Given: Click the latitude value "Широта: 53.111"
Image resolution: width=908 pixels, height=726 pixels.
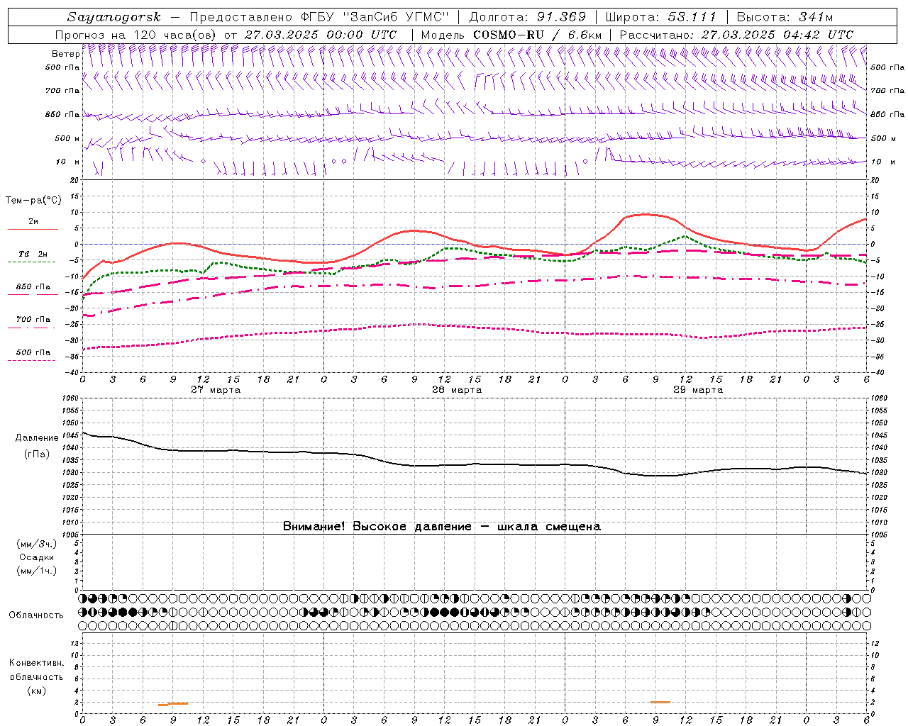Looking at the screenshot, I should click(x=661, y=17).
